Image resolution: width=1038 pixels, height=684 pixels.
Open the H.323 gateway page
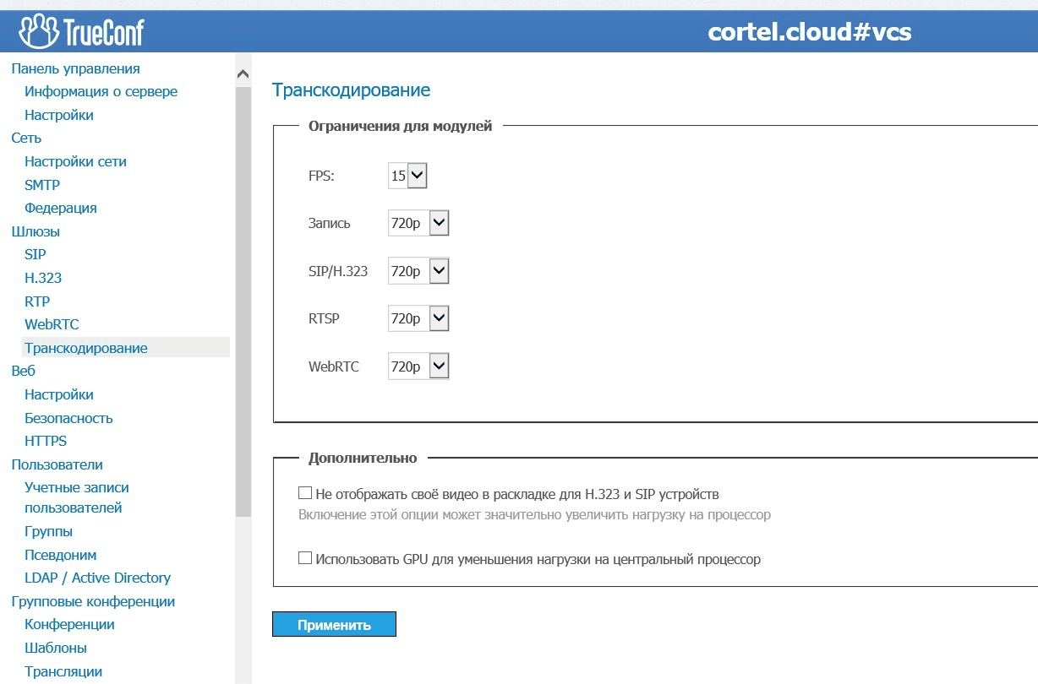click(x=43, y=278)
